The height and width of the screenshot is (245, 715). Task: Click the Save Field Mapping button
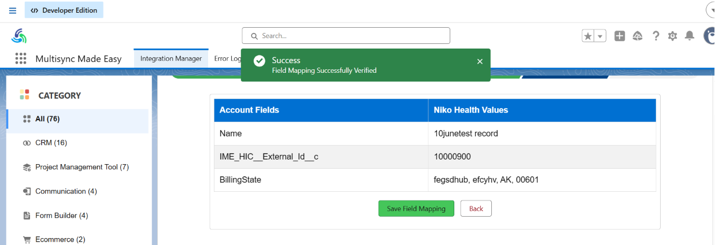click(416, 209)
